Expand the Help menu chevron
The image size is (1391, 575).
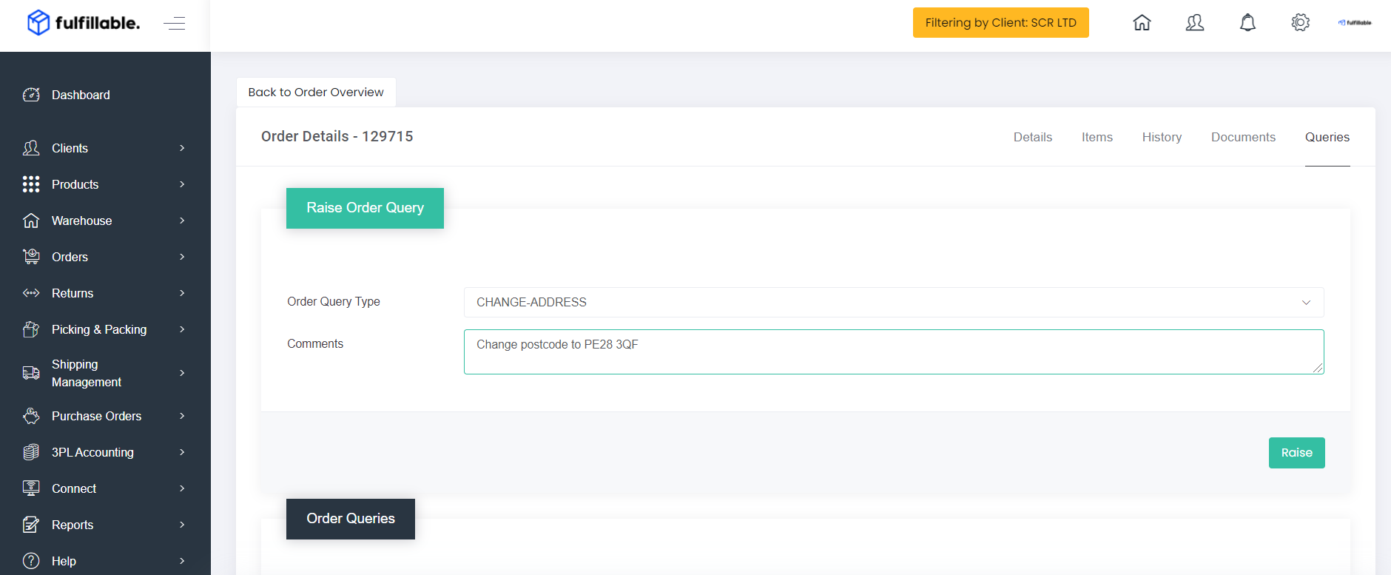pyautogui.click(x=182, y=561)
